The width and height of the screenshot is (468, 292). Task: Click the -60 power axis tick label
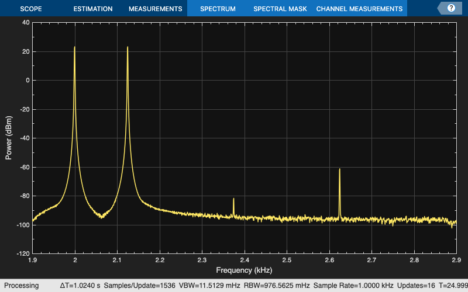click(x=23, y=167)
